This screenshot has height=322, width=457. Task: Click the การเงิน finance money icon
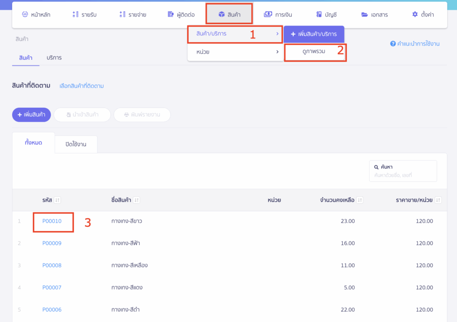(x=268, y=14)
